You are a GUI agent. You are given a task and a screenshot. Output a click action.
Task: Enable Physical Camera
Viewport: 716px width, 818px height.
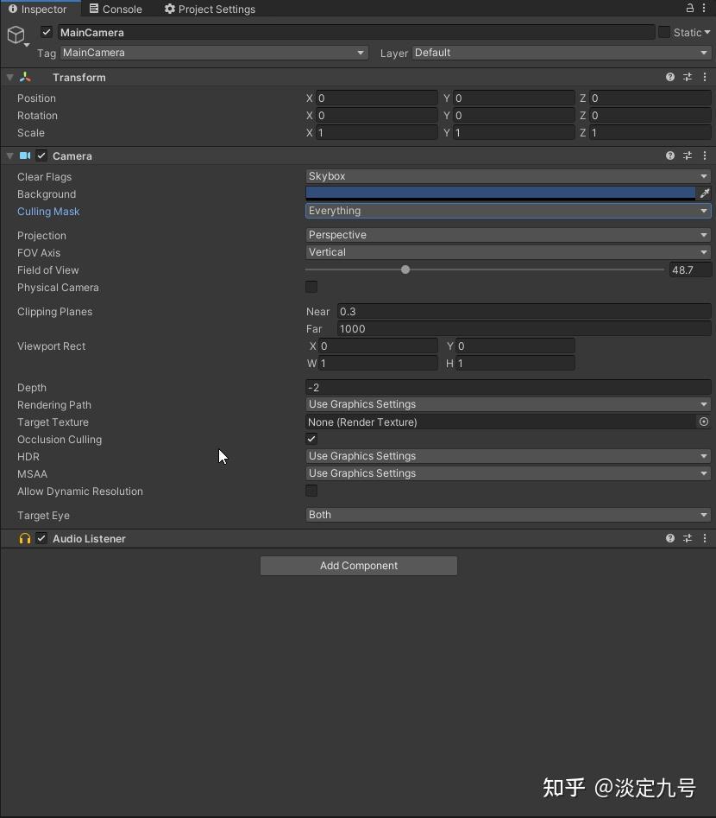tap(311, 287)
